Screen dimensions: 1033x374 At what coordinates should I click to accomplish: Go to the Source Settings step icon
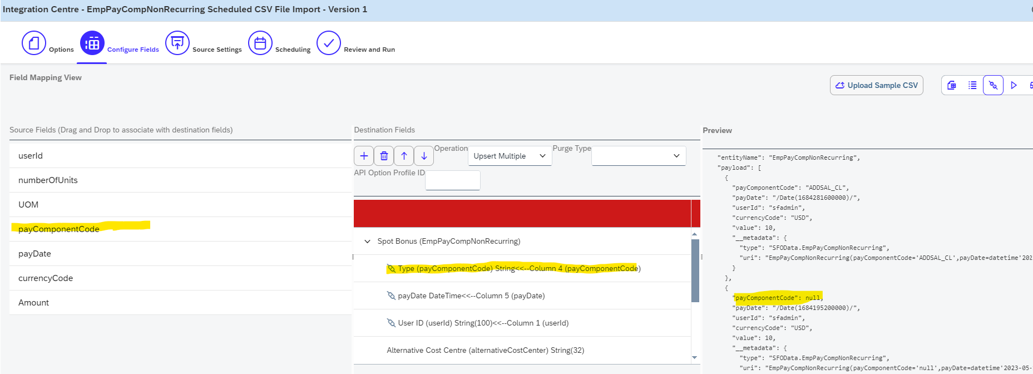tap(177, 43)
